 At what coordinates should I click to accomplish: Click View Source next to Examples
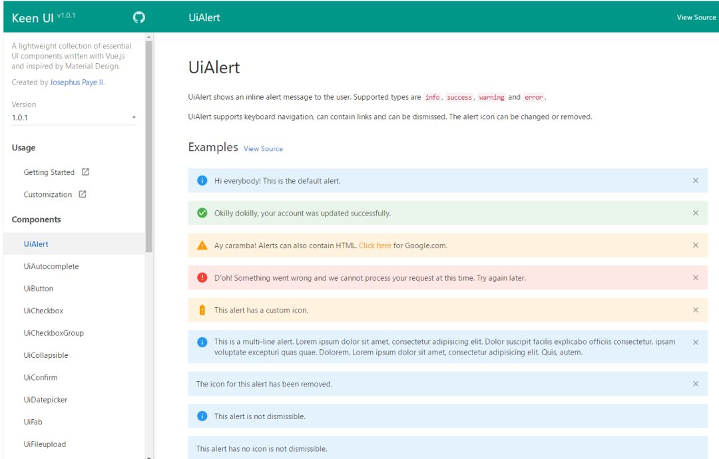[263, 149]
